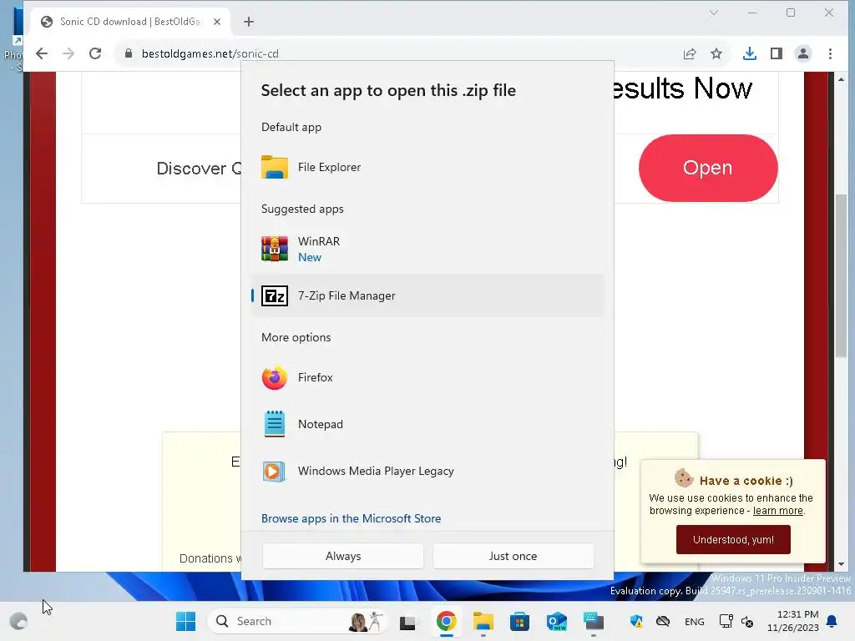855x641 pixels.
Task: Open Browse apps in the Microsoft Store
Action: (352, 518)
